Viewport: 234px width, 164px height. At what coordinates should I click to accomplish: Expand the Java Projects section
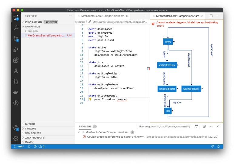click(48, 138)
